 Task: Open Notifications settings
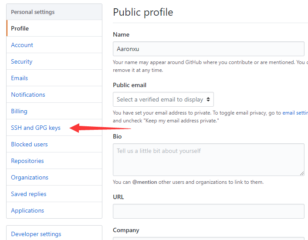coord(28,95)
